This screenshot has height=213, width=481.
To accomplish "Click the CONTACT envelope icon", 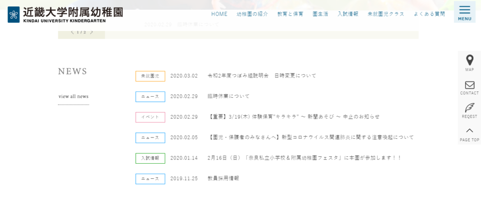I will pos(469,85).
